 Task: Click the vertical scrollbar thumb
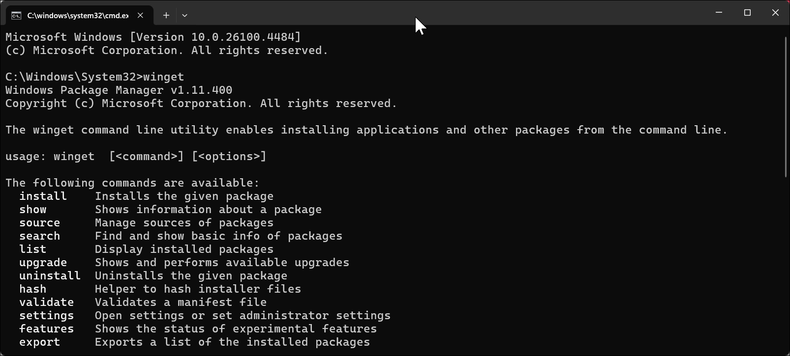tap(787, 107)
